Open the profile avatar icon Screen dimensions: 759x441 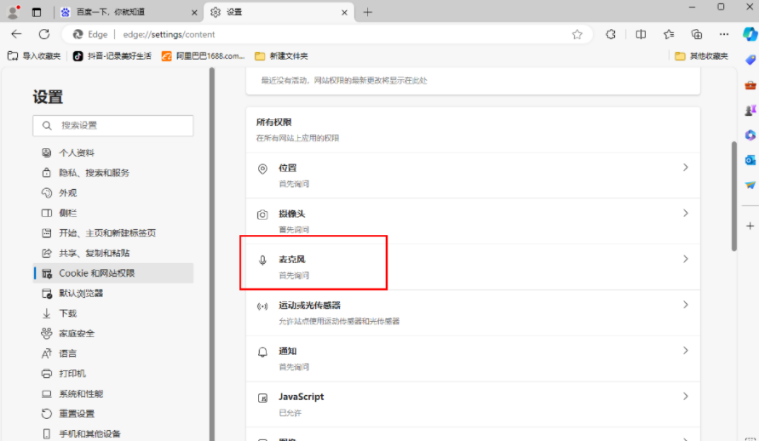pos(13,12)
